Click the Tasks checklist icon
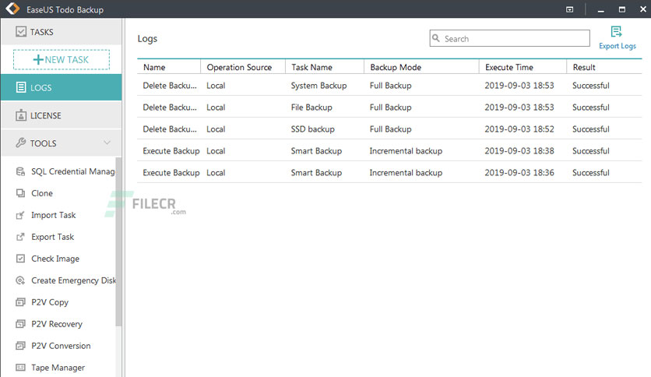This screenshot has height=377, width=651. coord(21,32)
